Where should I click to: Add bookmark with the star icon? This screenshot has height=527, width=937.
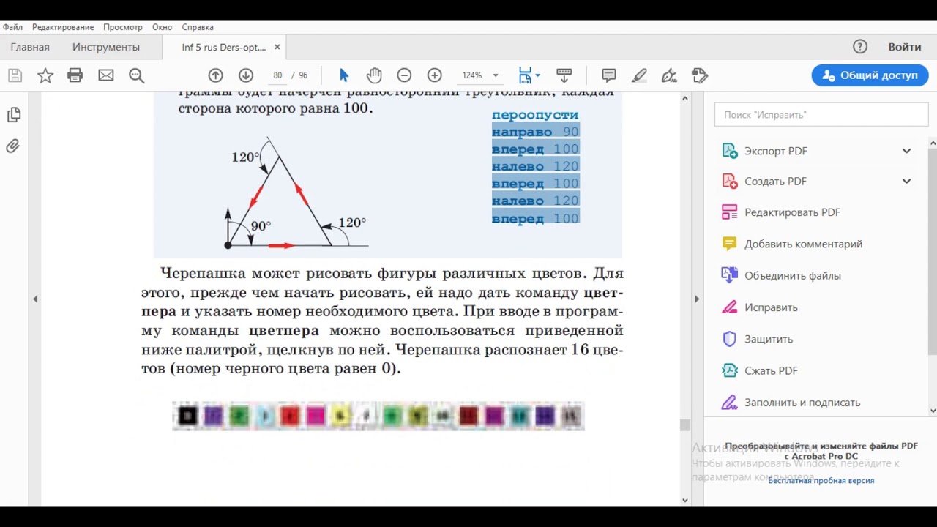point(45,75)
